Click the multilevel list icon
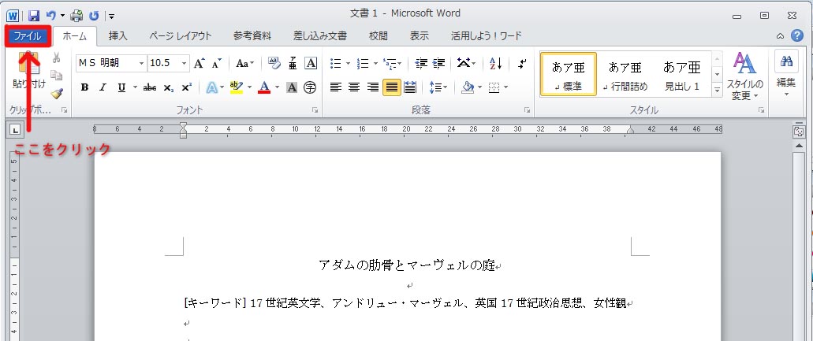The image size is (813, 341). [390, 63]
